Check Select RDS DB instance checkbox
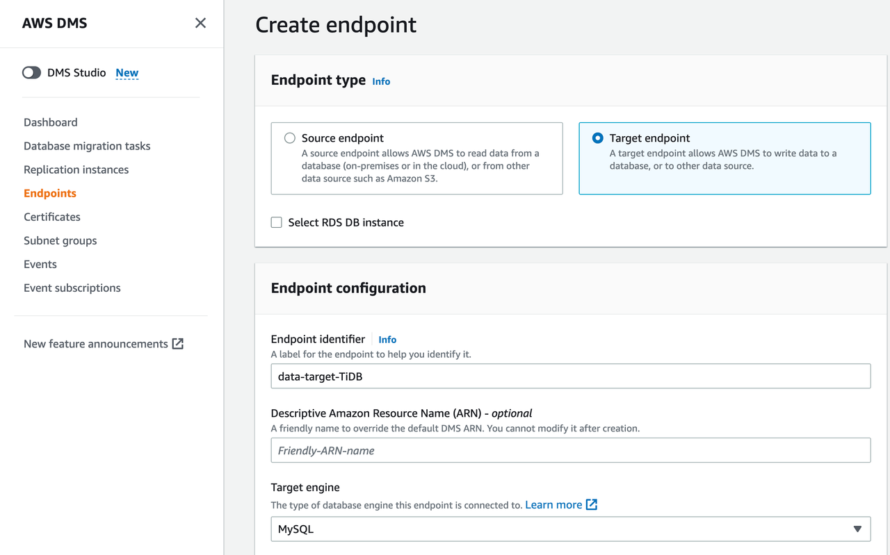890x555 pixels. coord(277,222)
